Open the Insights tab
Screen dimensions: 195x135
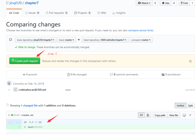(119, 13)
